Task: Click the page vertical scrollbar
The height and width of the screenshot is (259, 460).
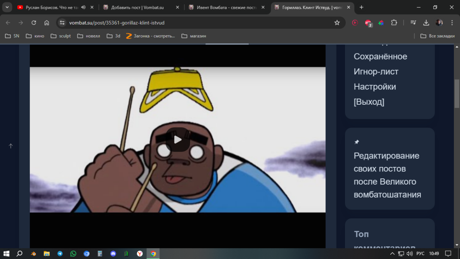Action: [x=457, y=94]
